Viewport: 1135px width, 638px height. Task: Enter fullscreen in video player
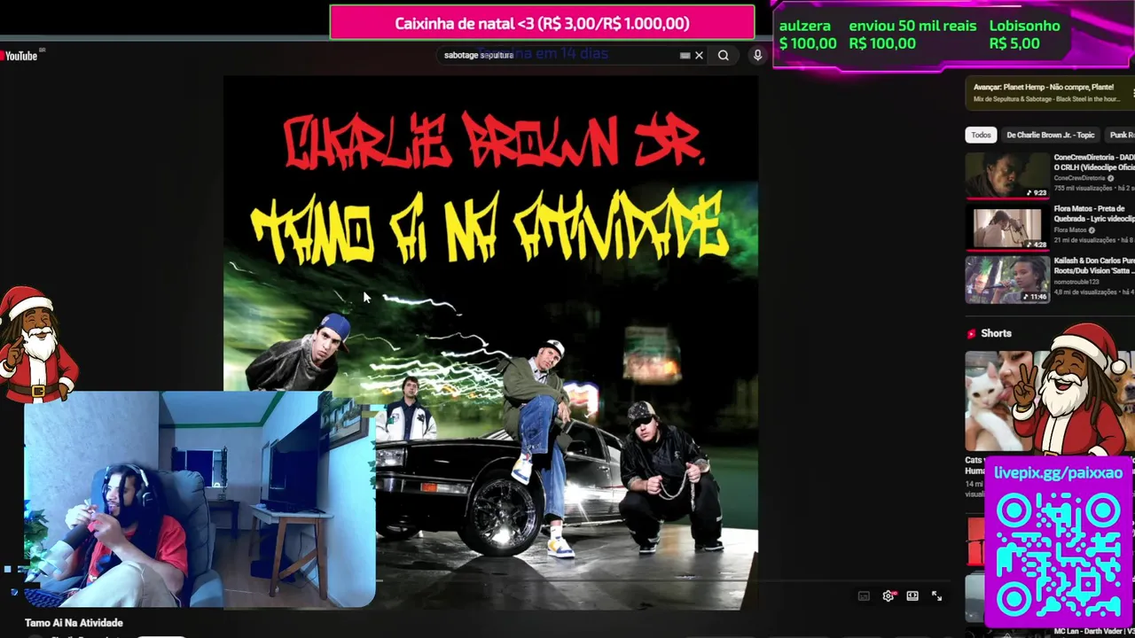click(936, 596)
